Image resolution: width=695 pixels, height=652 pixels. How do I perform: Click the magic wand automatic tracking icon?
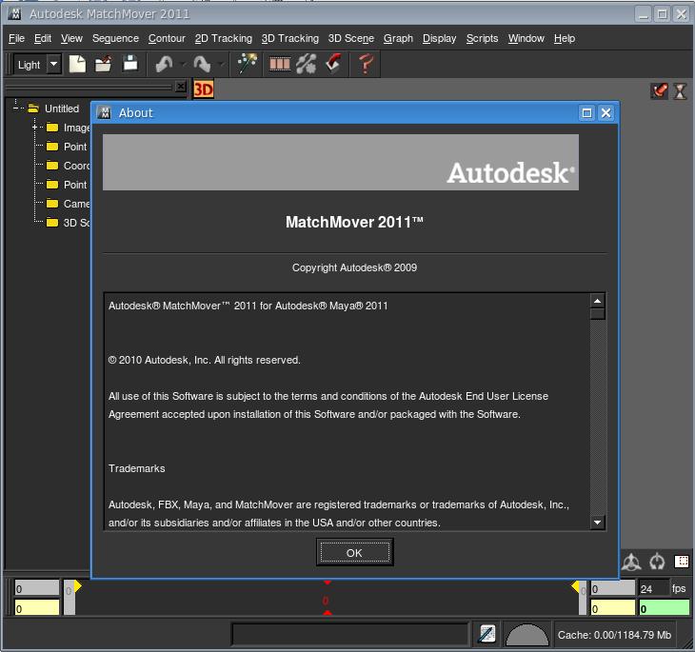(247, 65)
